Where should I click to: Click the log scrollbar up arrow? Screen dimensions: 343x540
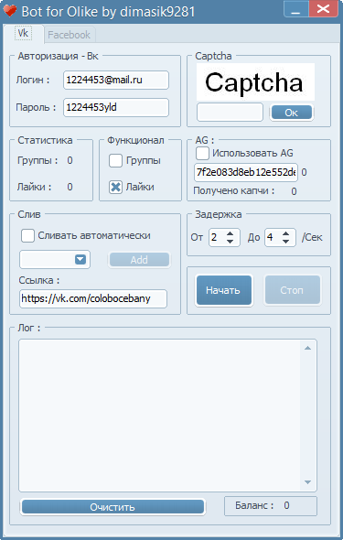pos(308,348)
